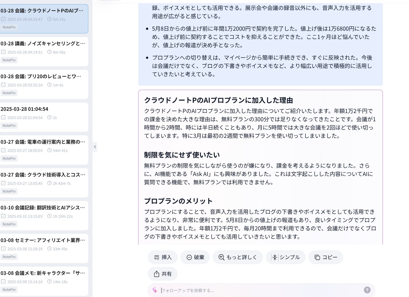Click the sparkle AI icon in the follow-up field
The width and height of the screenshot is (409, 297).
coord(155,290)
